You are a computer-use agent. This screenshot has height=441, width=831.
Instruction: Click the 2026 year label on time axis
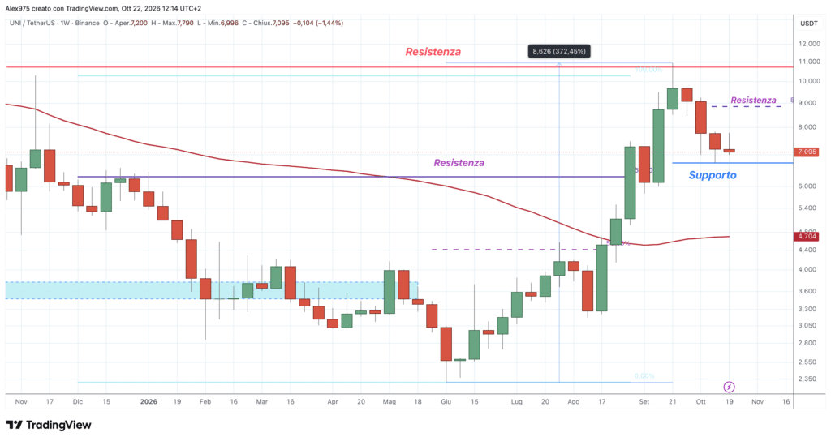(149, 402)
